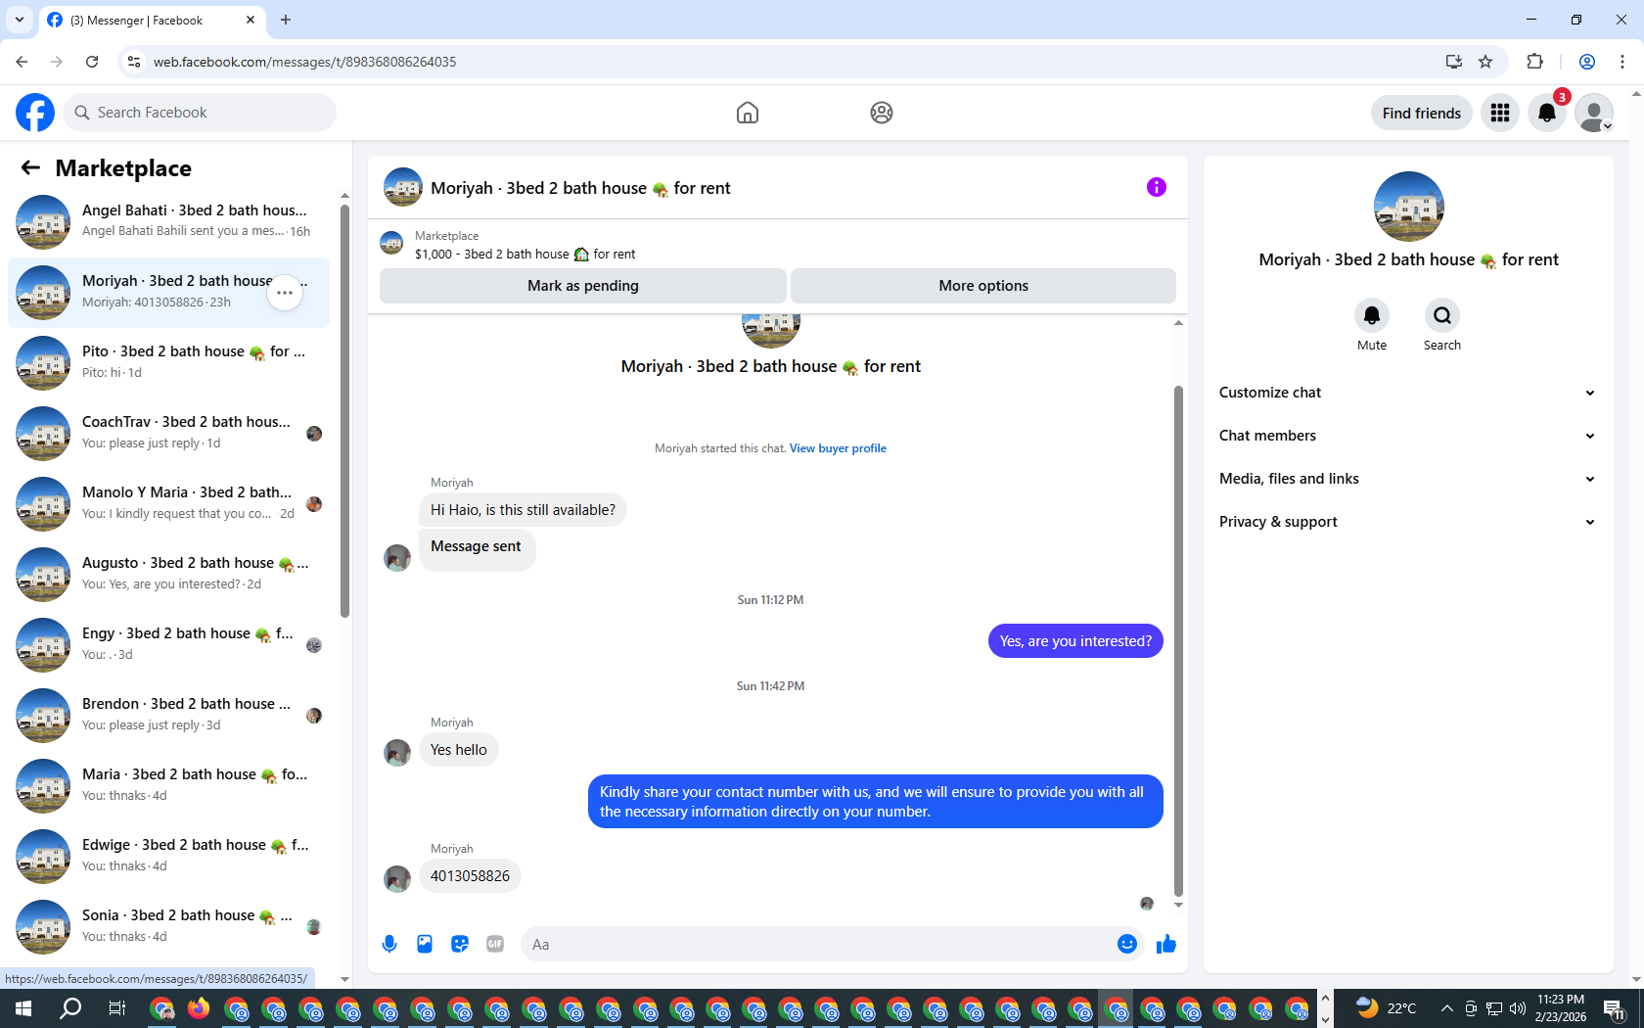This screenshot has width=1644, height=1028.
Task: Open the tab search dropdown arrow in Chrome
Action: [19, 20]
